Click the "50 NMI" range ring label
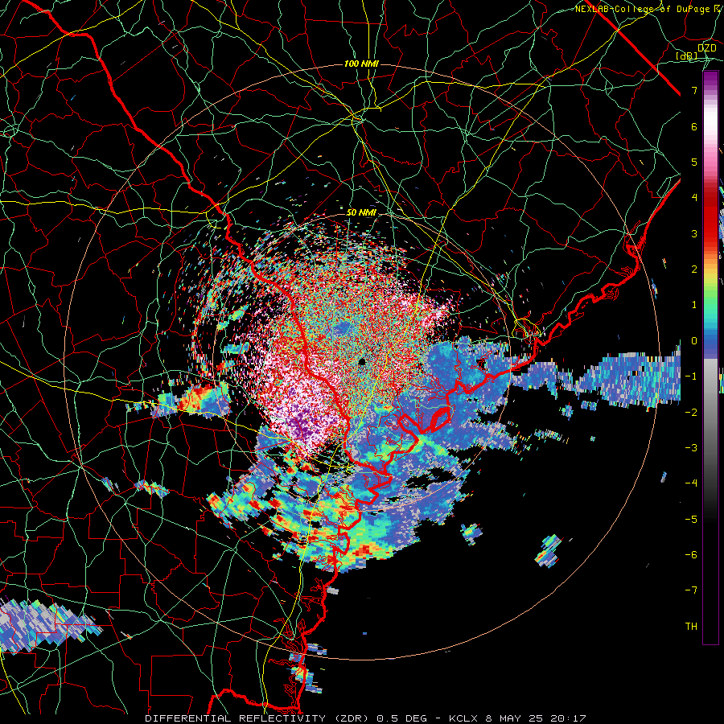This screenshot has width=724, height=724. point(361,213)
